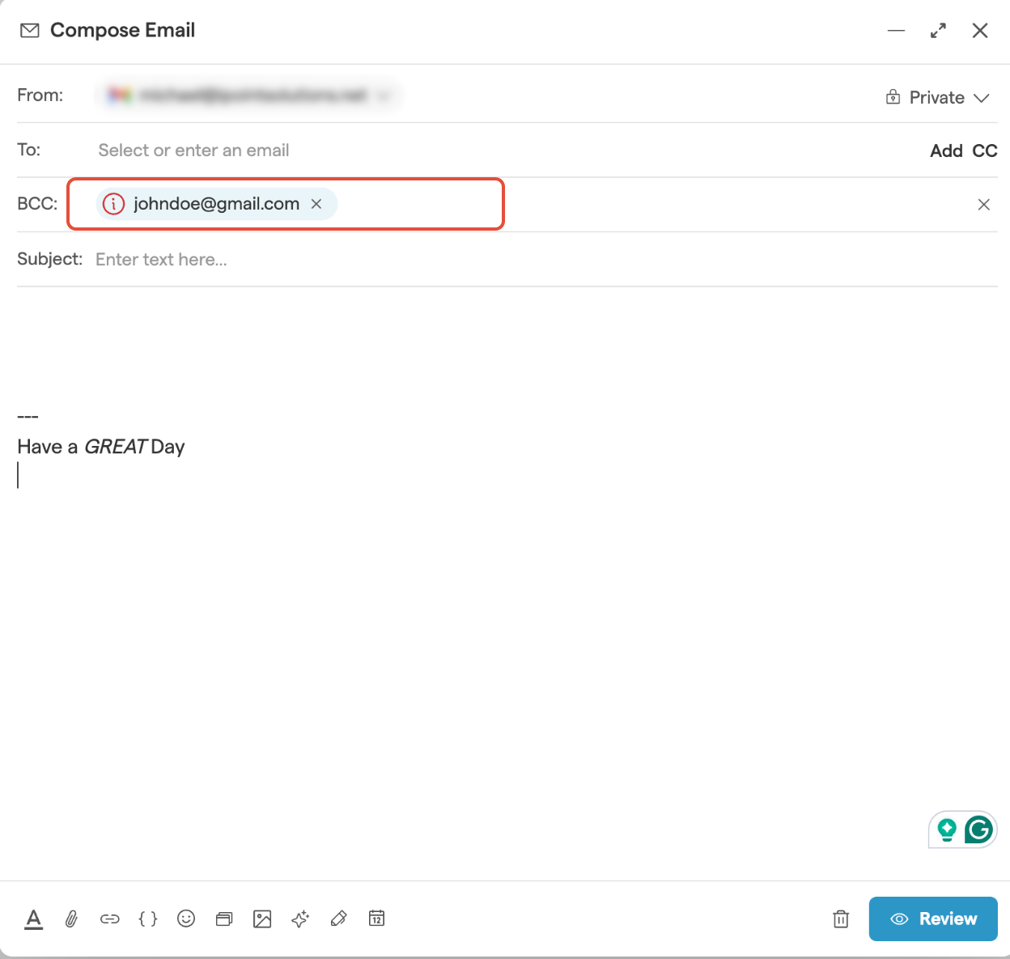Image resolution: width=1010 pixels, height=959 pixels.
Task: Discard draft with trash icon
Action: tap(841, 919)
